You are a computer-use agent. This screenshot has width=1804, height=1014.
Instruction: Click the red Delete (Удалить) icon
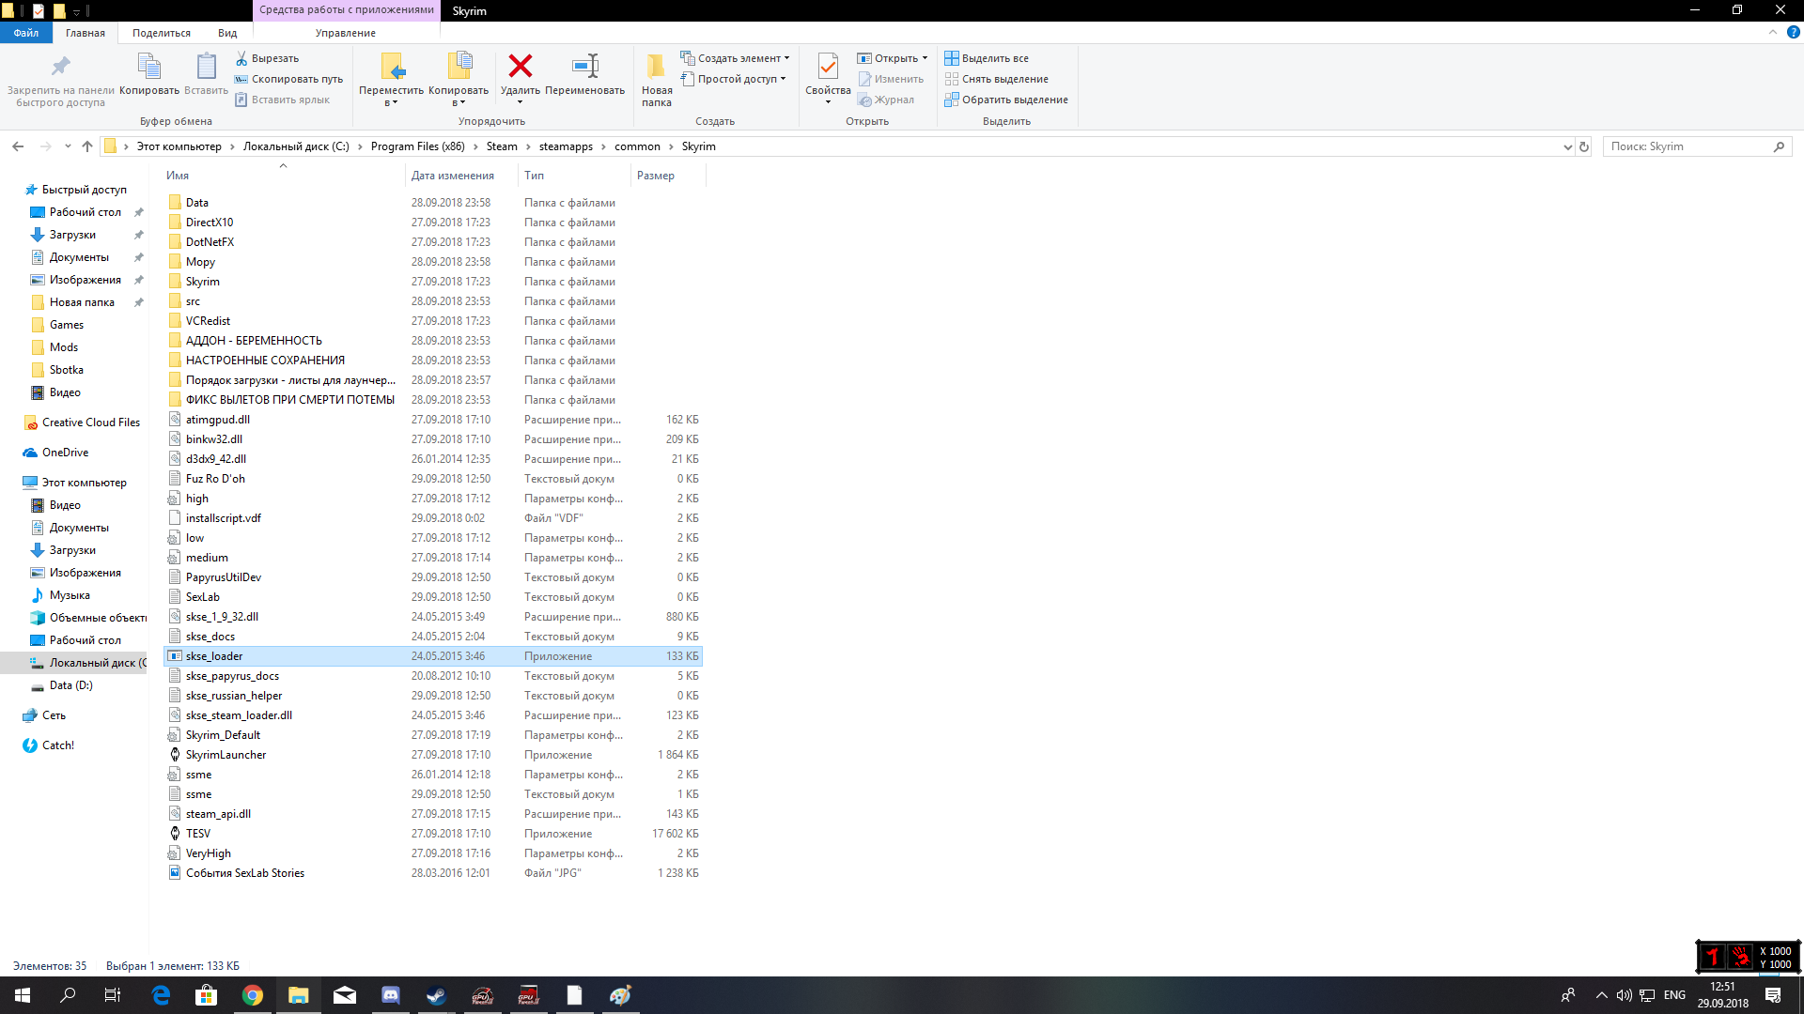click(x=520, y=67)
